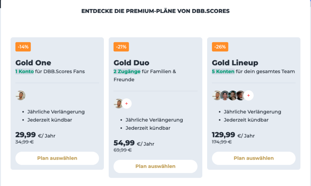Click the -21% discount badge
This screenshot has height=186, width=311.
[121, 47]
